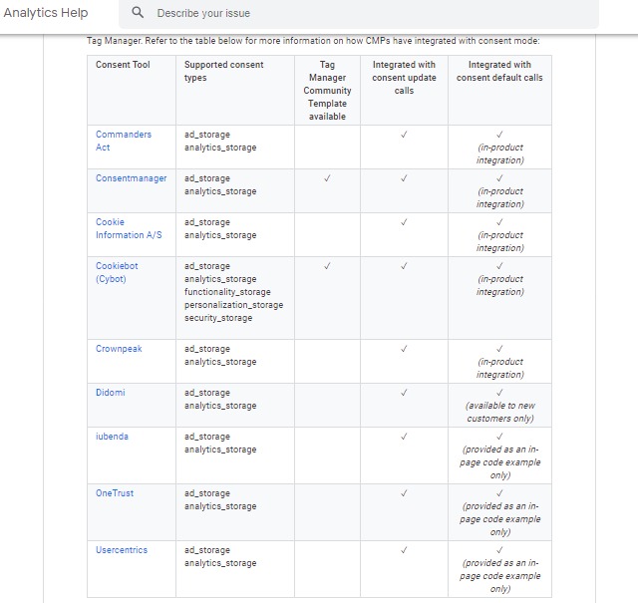Open the iubenda link
Image resolution: width=638 pixels, height=603 pixels.
pos(112,437)
